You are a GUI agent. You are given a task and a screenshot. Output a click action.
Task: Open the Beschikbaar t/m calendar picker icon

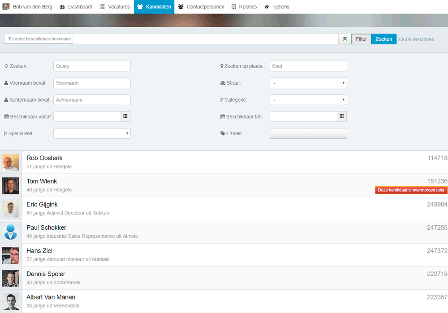click(341, 116)
